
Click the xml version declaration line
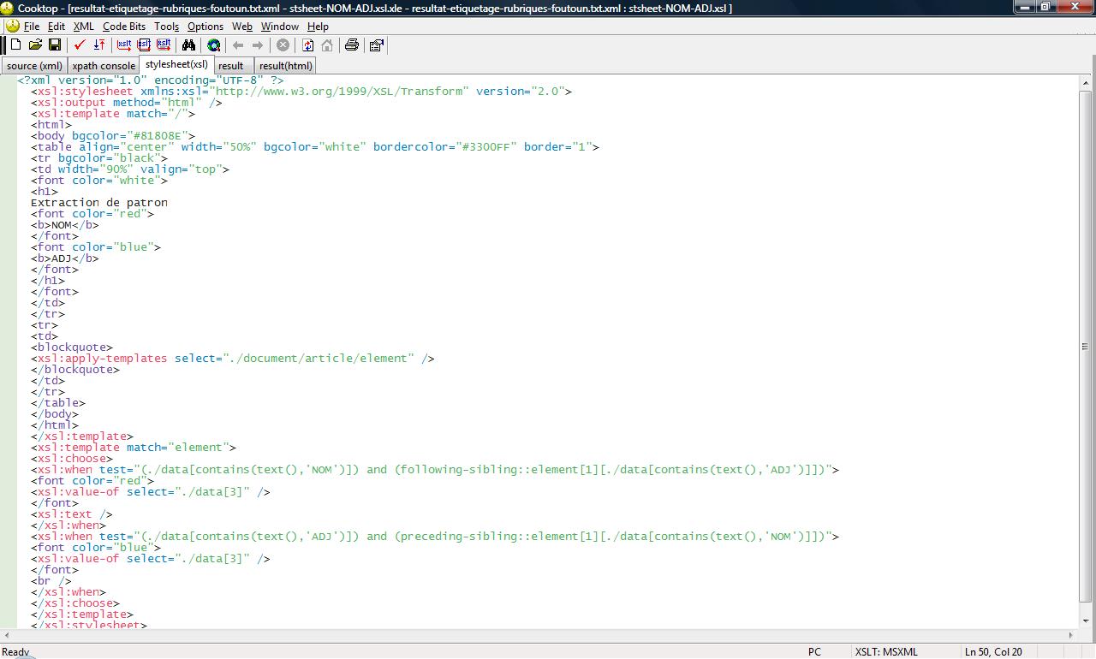(151, 80)
